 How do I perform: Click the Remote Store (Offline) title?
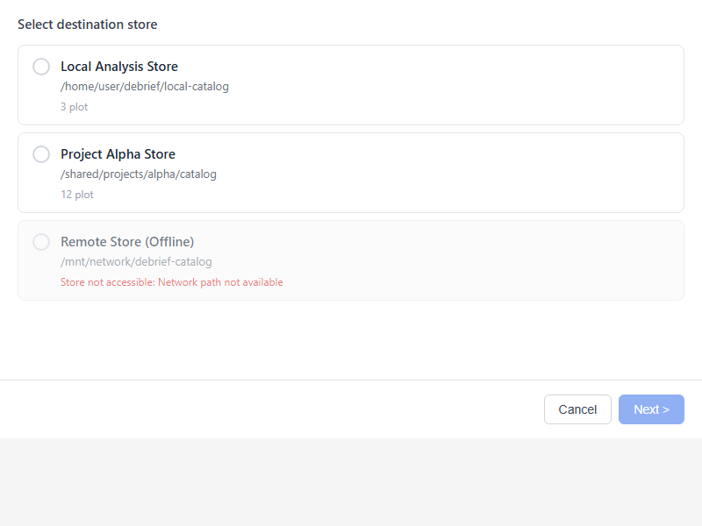tap(127, 242)
